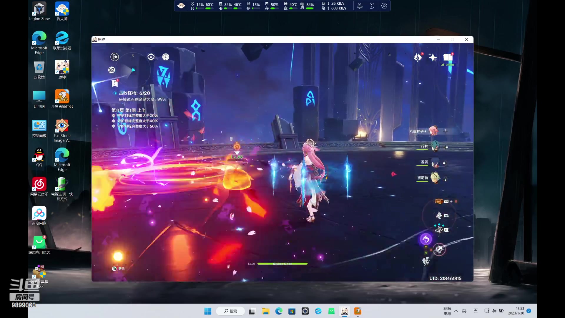
Task: Toggle the 五 Wubi input mode indicator
Action: click(x=476, y=311)
